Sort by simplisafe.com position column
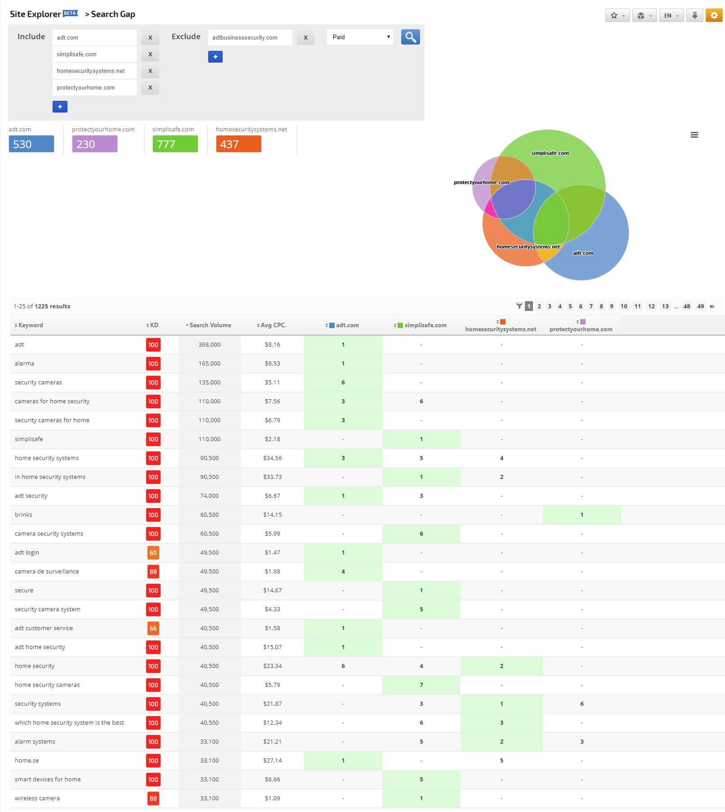Viewport: 725px width, 812px height. pos(420,325)
